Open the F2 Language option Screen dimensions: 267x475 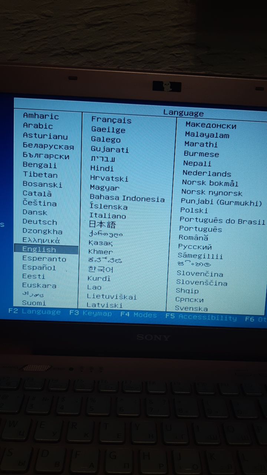(34, 311)
